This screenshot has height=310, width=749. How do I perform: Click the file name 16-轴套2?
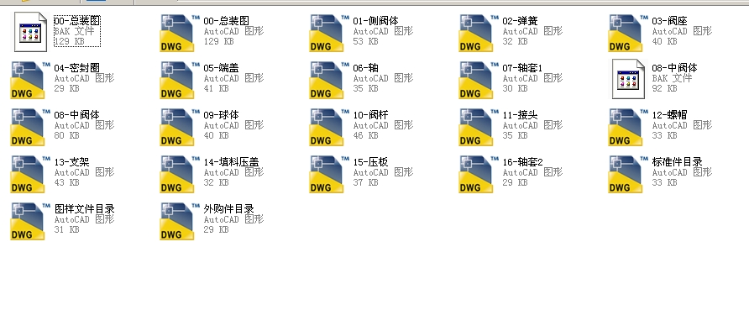click(522, 162)
